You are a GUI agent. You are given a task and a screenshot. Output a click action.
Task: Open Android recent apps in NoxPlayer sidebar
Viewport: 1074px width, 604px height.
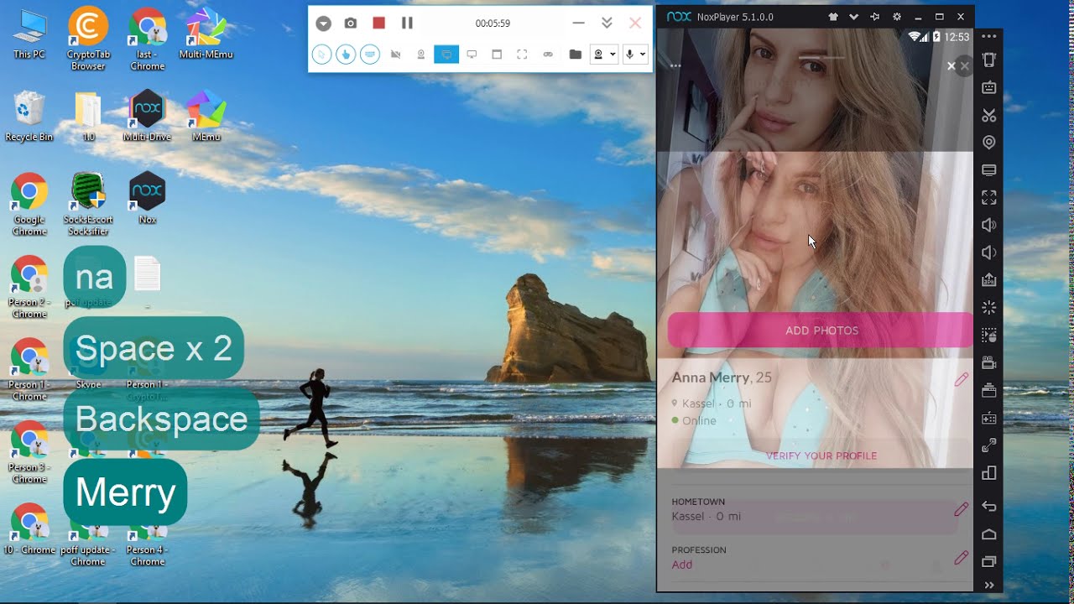(x=989, y=561)
